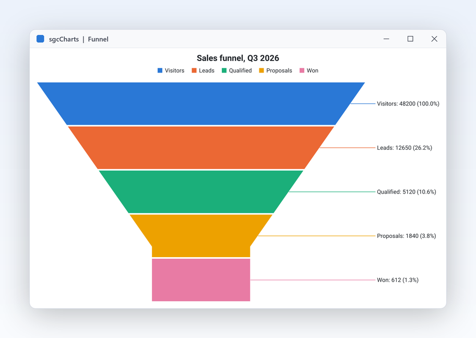Click the sgcCharts title bar text

click(x=64, y=39)
